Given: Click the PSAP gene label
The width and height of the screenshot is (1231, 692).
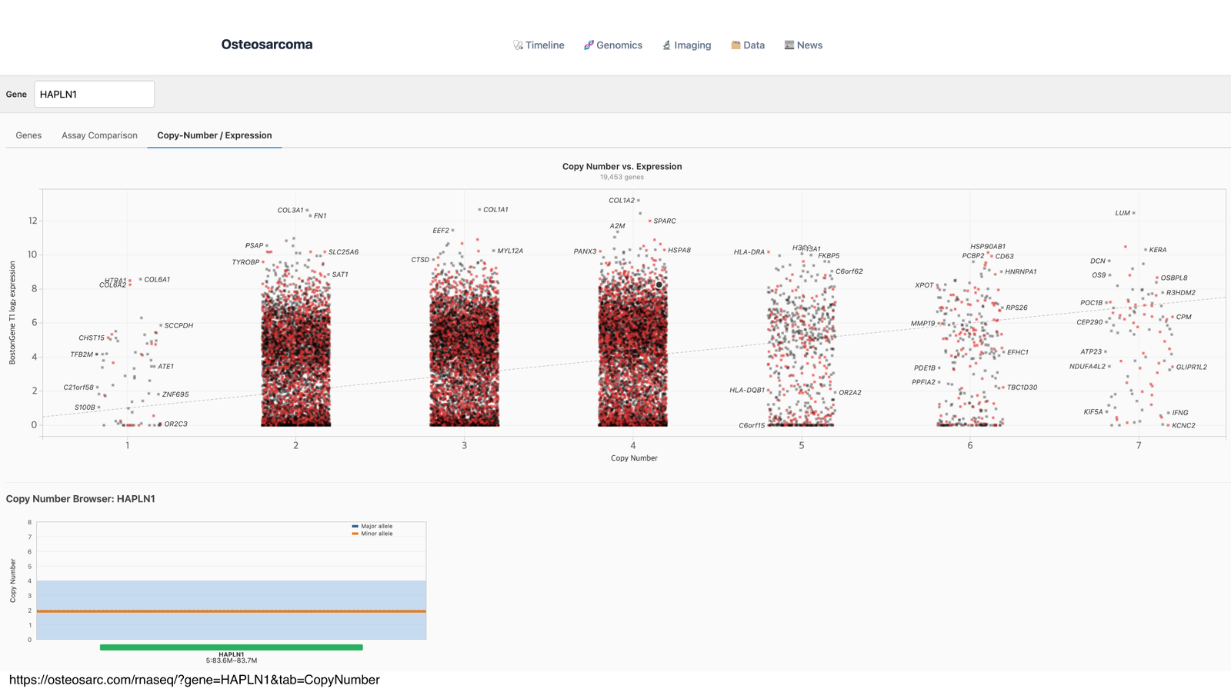Looking at the screenshot, I should pyautogui.click(x=254, y=246).
